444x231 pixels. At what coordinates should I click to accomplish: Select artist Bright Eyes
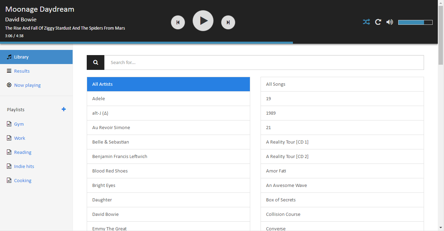168,185
